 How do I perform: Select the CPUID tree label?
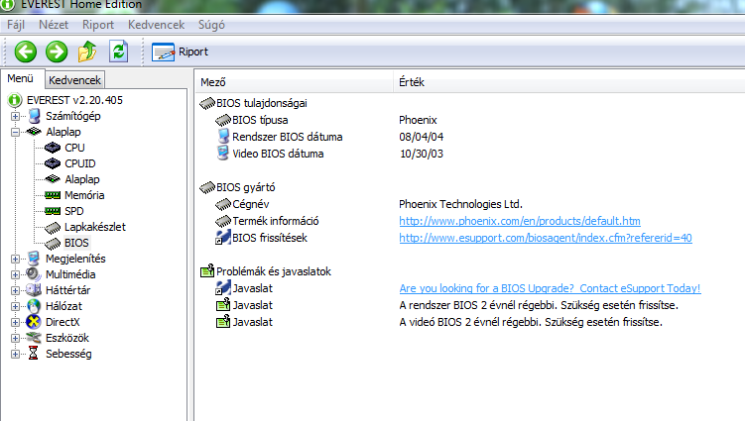coord(79,163)
